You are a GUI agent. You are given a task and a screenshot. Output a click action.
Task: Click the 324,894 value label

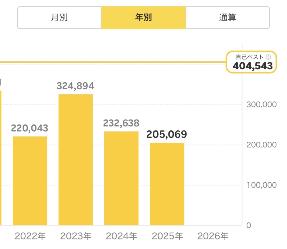pos(75,86)
